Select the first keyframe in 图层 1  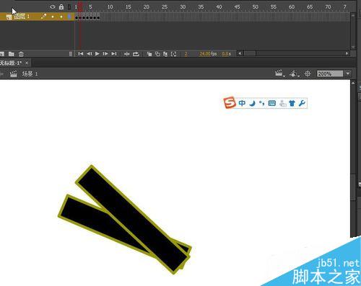[x=77, y=17]
